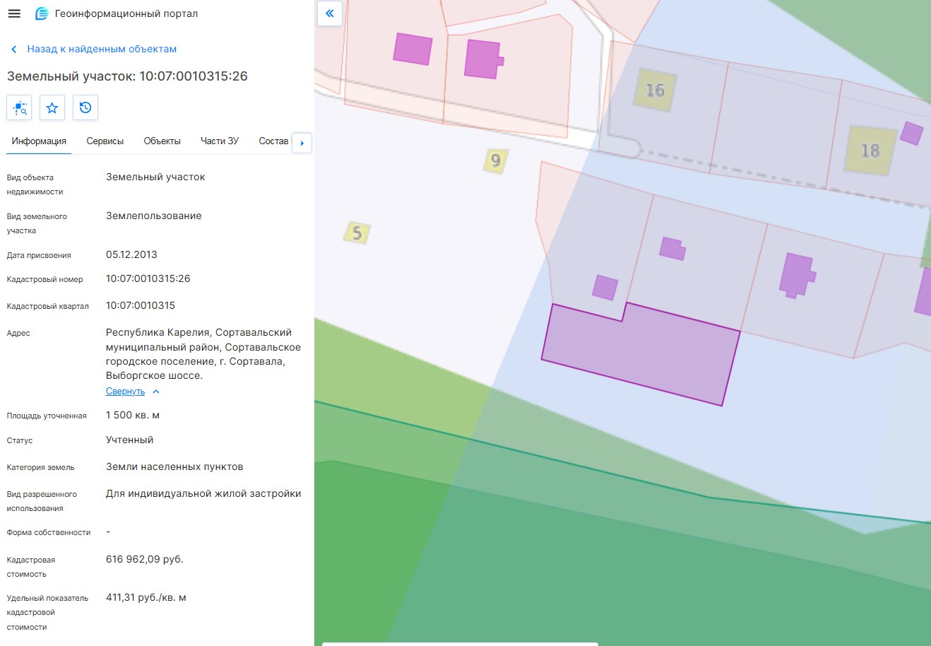This screenshot has height=646, width=931.
Task: Open object history clock icon
Action: 85,108
